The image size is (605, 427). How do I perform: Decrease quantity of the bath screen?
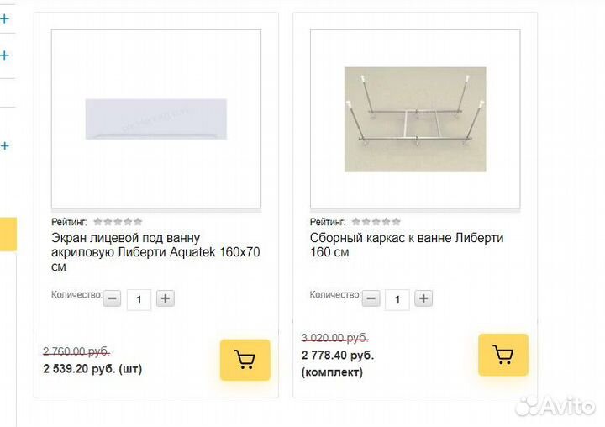(x=113, y=298)
